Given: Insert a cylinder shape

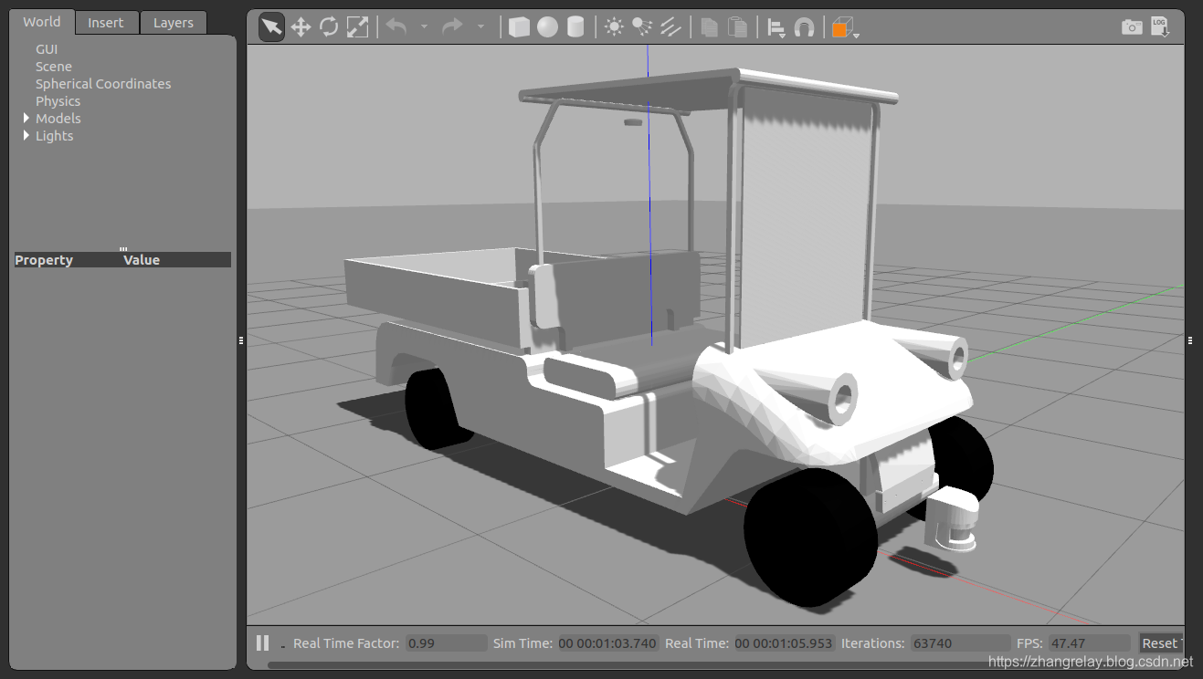Looking at the screenshot, I should (575, 27).
